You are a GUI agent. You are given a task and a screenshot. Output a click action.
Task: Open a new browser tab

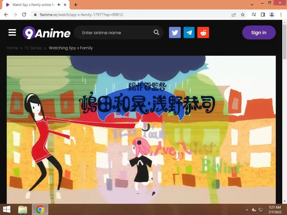[76, 5]
